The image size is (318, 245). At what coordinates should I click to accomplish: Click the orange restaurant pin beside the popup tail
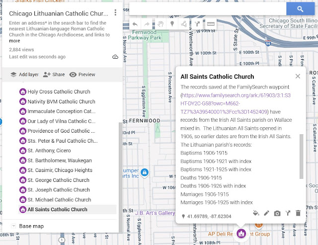[x=259, y=225]
